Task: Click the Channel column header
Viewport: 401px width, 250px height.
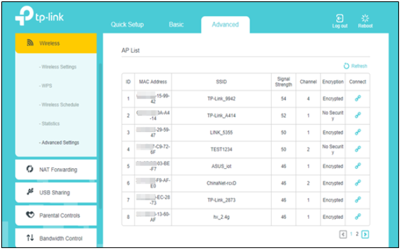Action: coord(308,82)
